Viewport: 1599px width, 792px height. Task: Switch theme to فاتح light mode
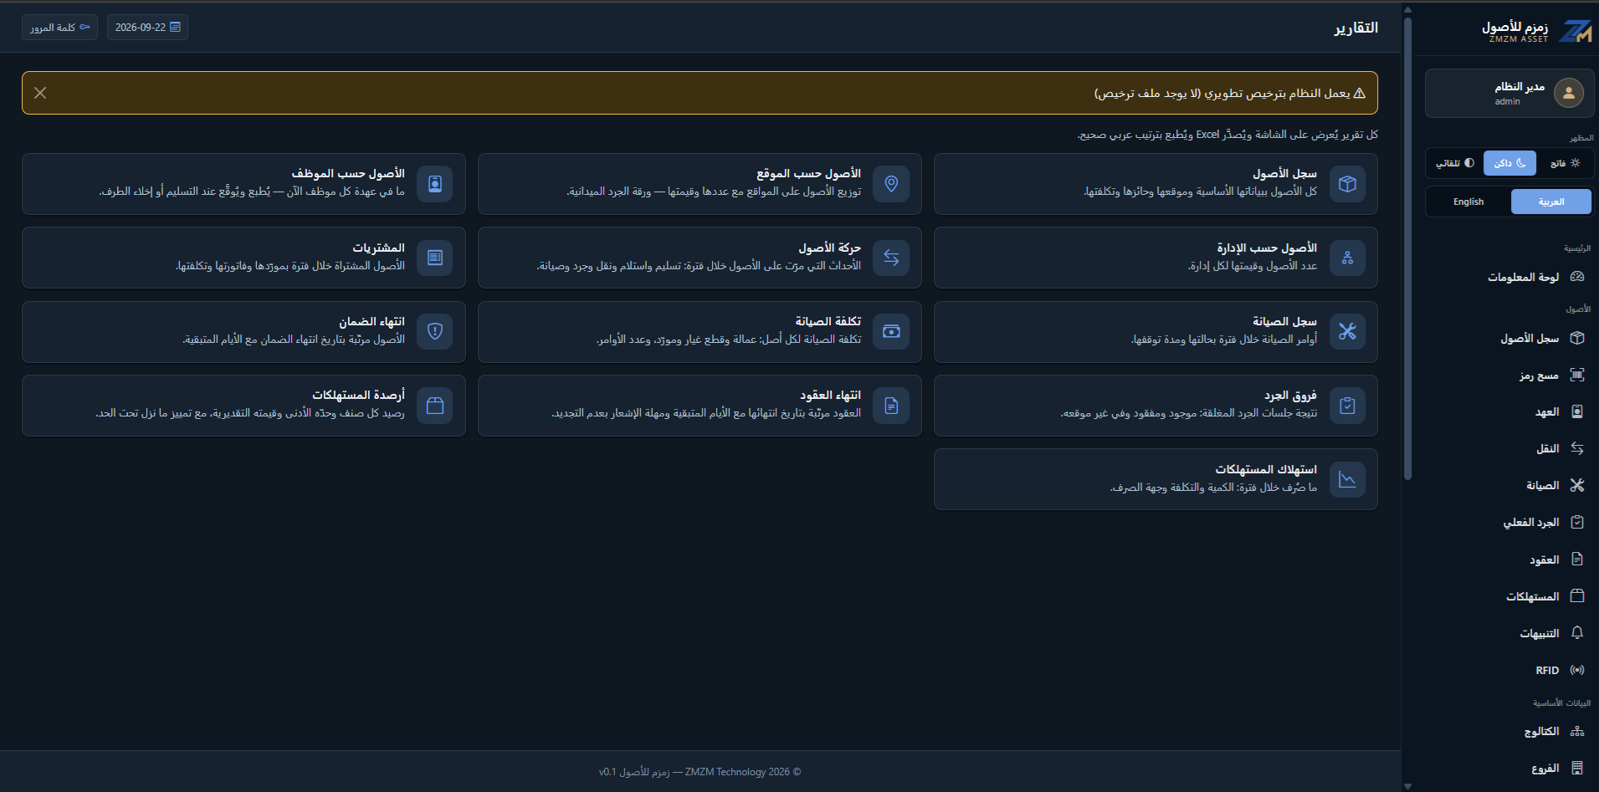pos(1565,163)
